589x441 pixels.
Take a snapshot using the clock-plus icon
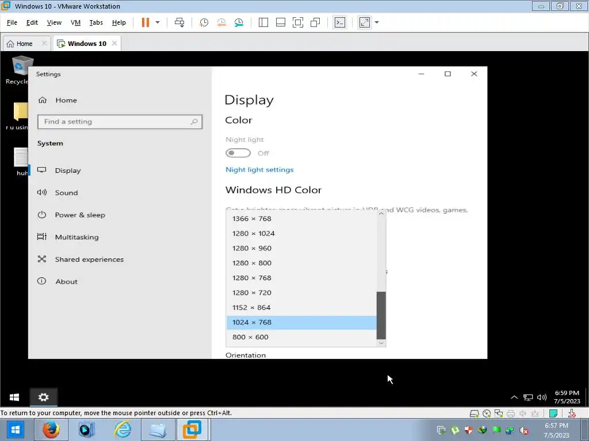click(204, 22)
